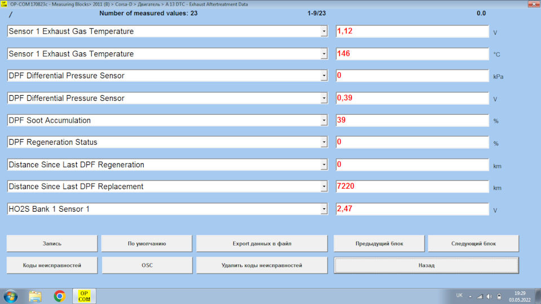Go to Следующий блок

point(473,243)
